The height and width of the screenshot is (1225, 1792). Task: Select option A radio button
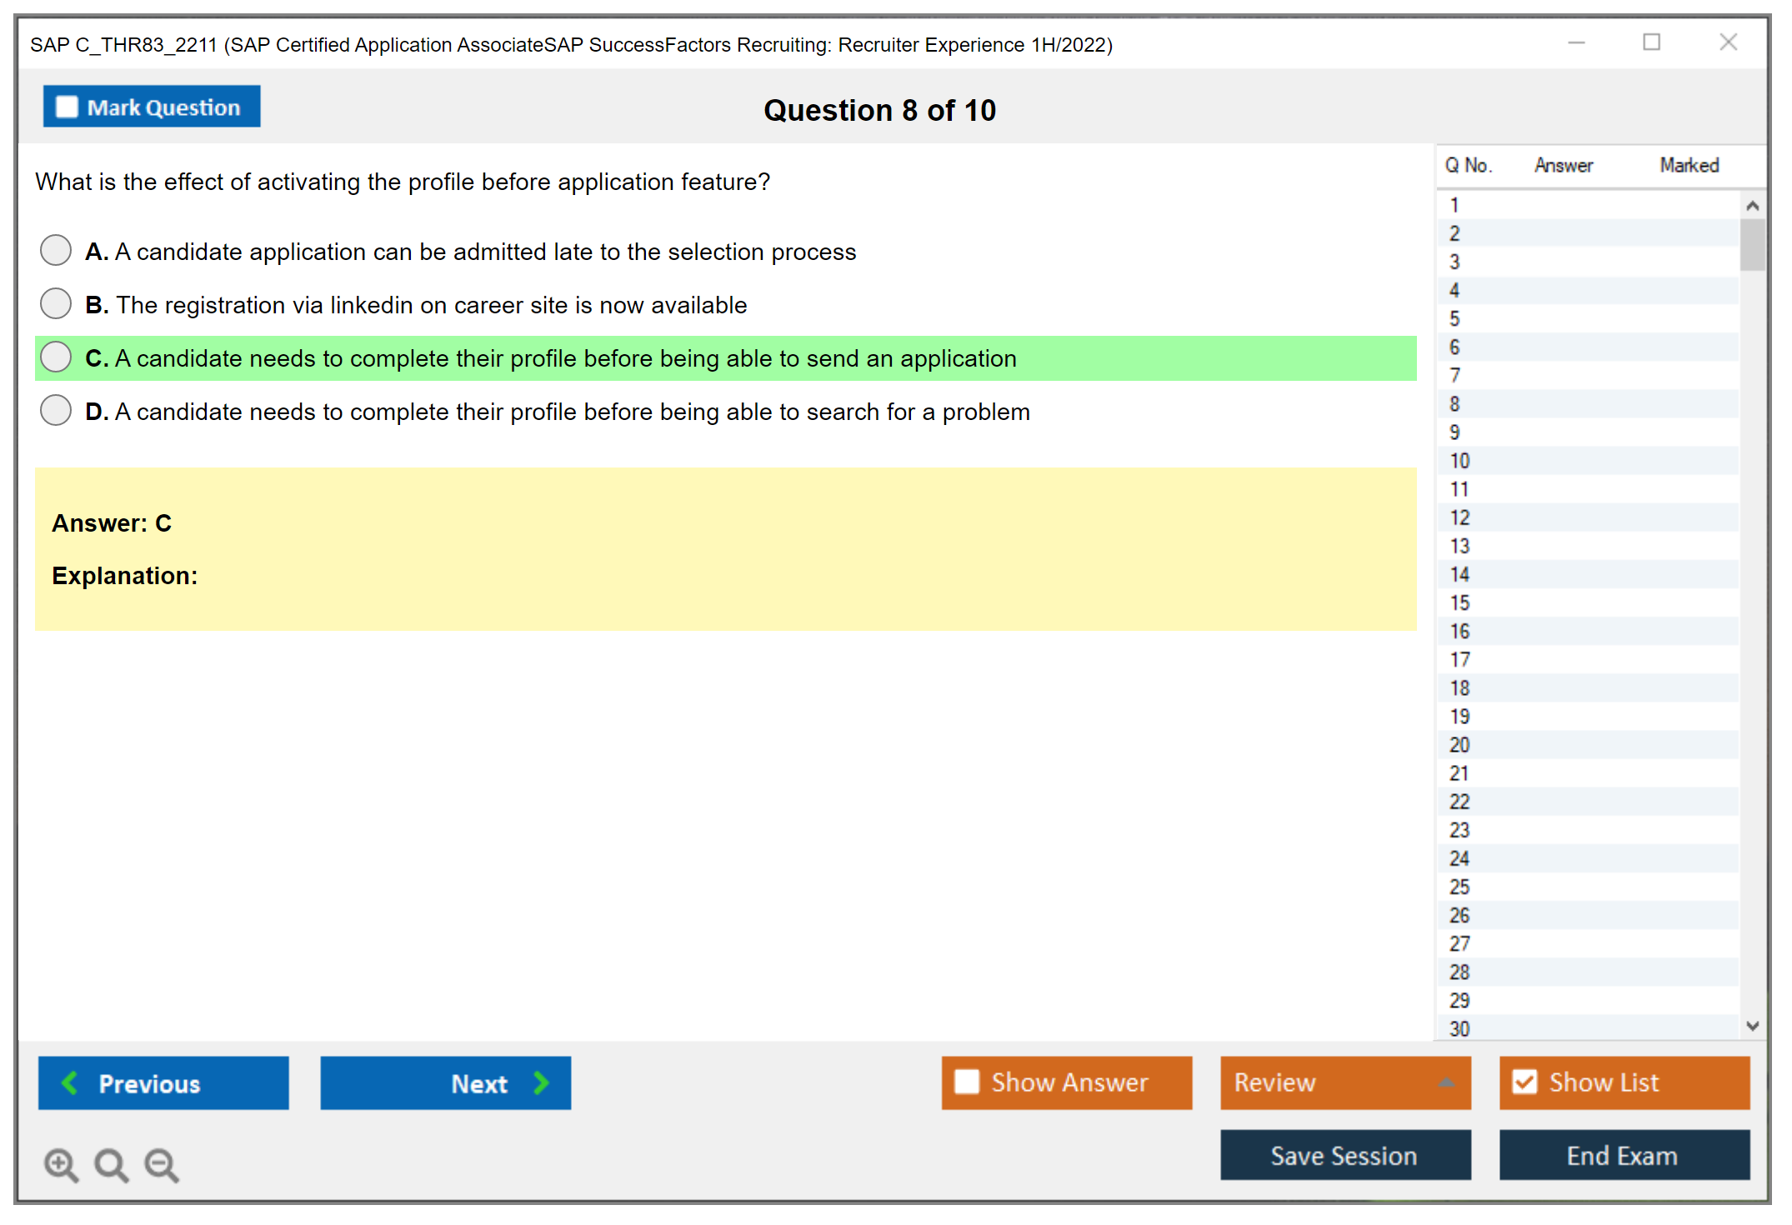tap(56, 250)
